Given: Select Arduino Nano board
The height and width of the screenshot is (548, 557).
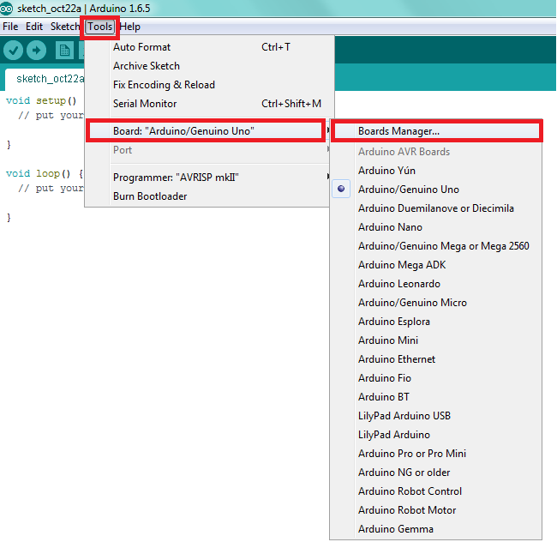Looking at the screenshot, I should pyautogui.click(x=436, y=227).
